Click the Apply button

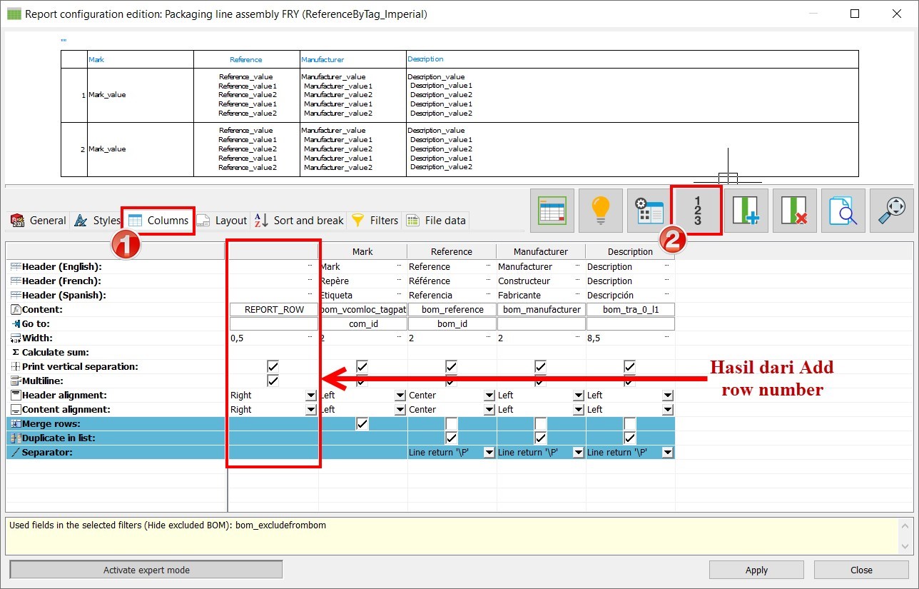coord(756,570)
